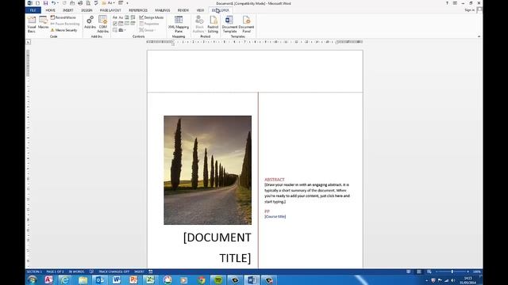Open PowerPoint from taskbar
Image resolution: width=508 pixels, height=285 pixels.
133,279
